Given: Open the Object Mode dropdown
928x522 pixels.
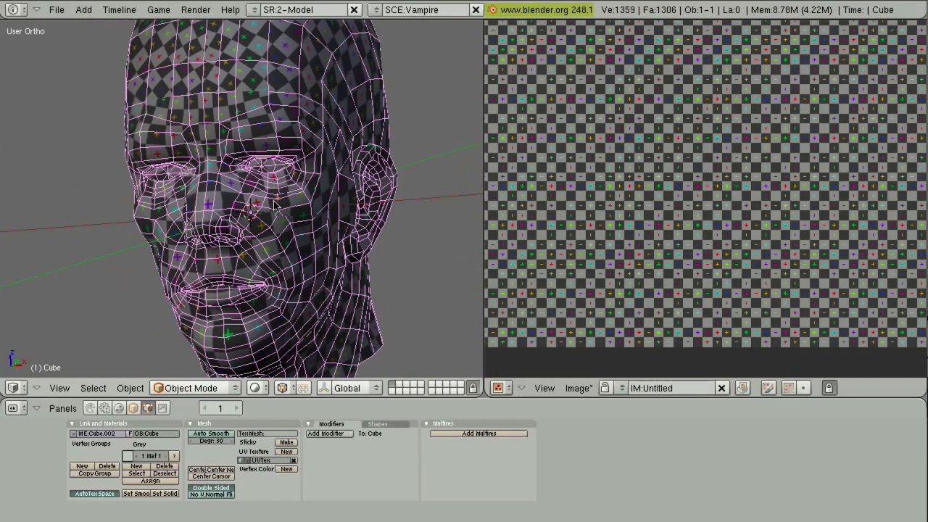Looking at the screenshot, I should 195,388.
